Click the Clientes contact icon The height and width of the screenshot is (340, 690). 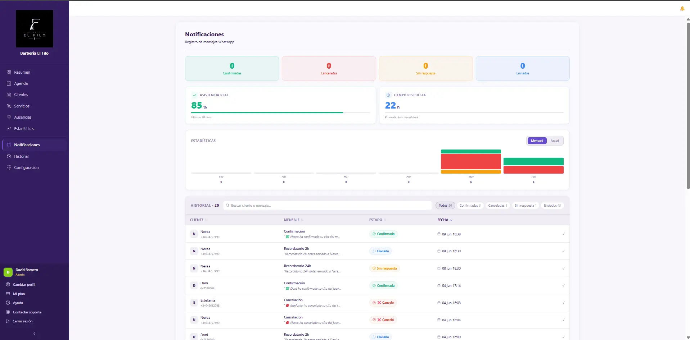tap(9, 95)
